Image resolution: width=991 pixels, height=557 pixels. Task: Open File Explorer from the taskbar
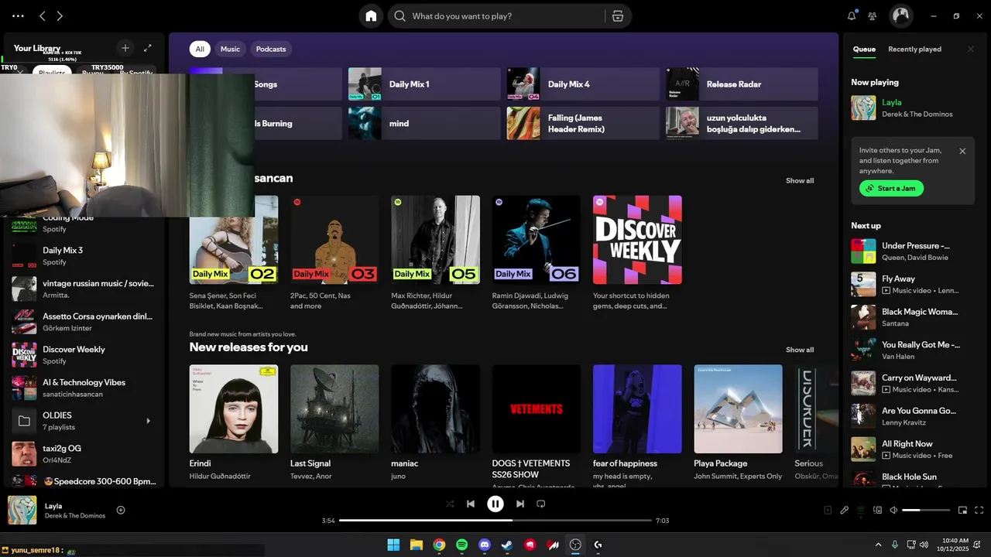coord(416,545)
